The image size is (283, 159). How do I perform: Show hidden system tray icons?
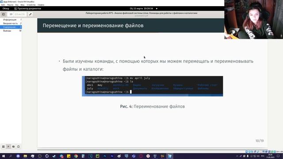pyautogui.click(x=237, y=156)
